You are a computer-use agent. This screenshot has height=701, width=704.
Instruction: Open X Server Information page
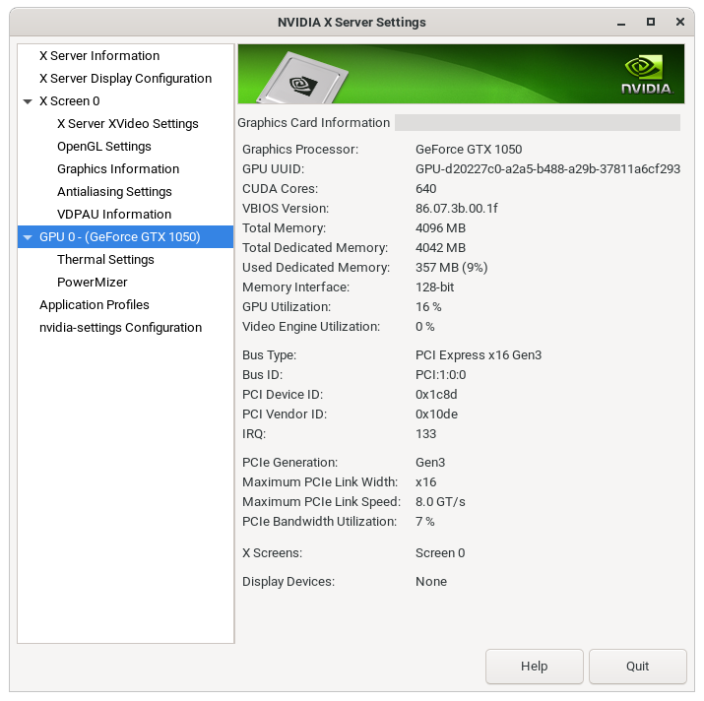(x=98, y=56)
